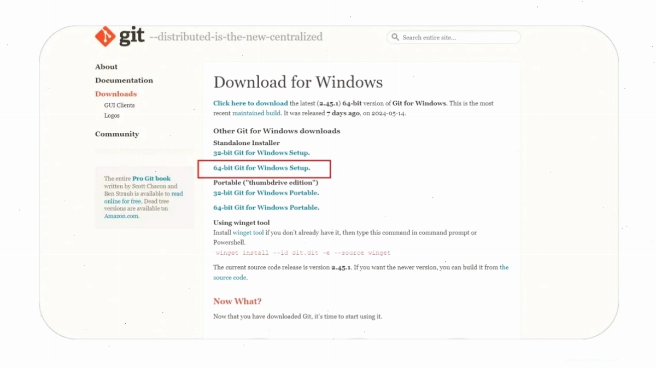Select Downloads in the sidebar navigation
This screenshot has height=369, width=656.
pos(116,94)
